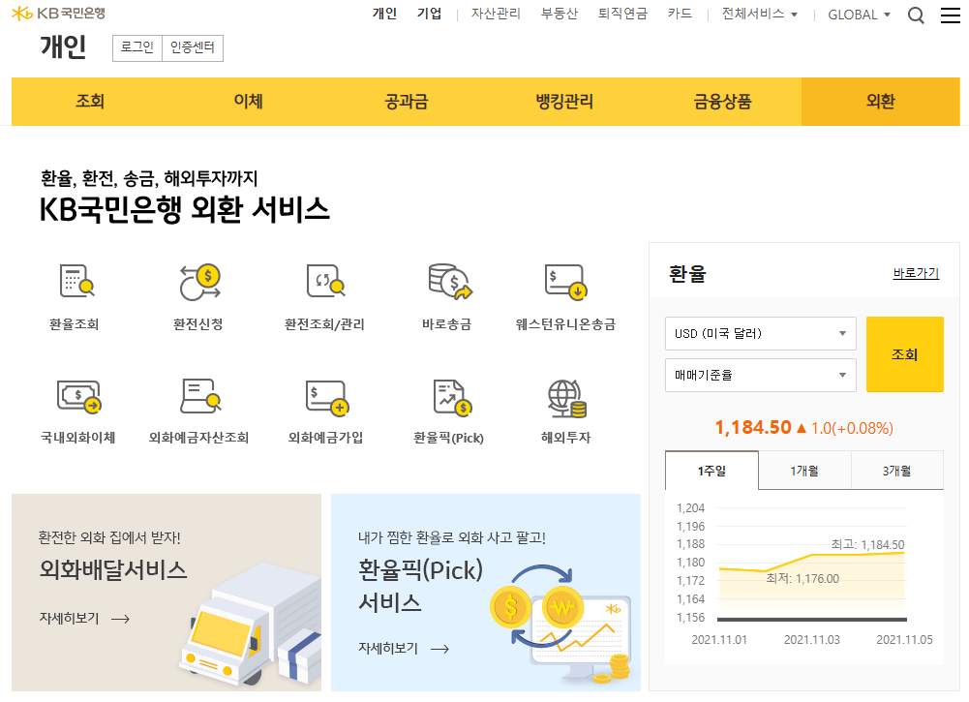Click the coin exchange monitor banner image

click(561, 625)
